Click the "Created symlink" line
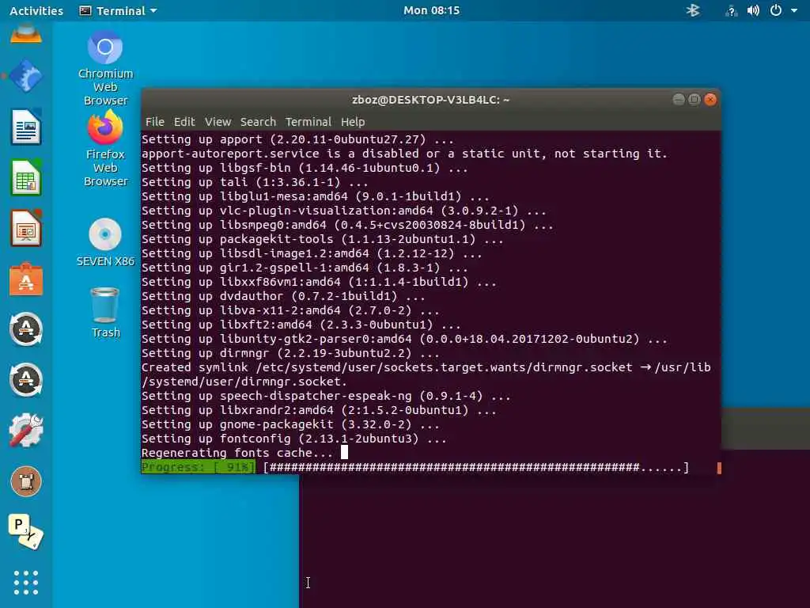The width and height of the screenshot is (810, 608). [426, 374]
